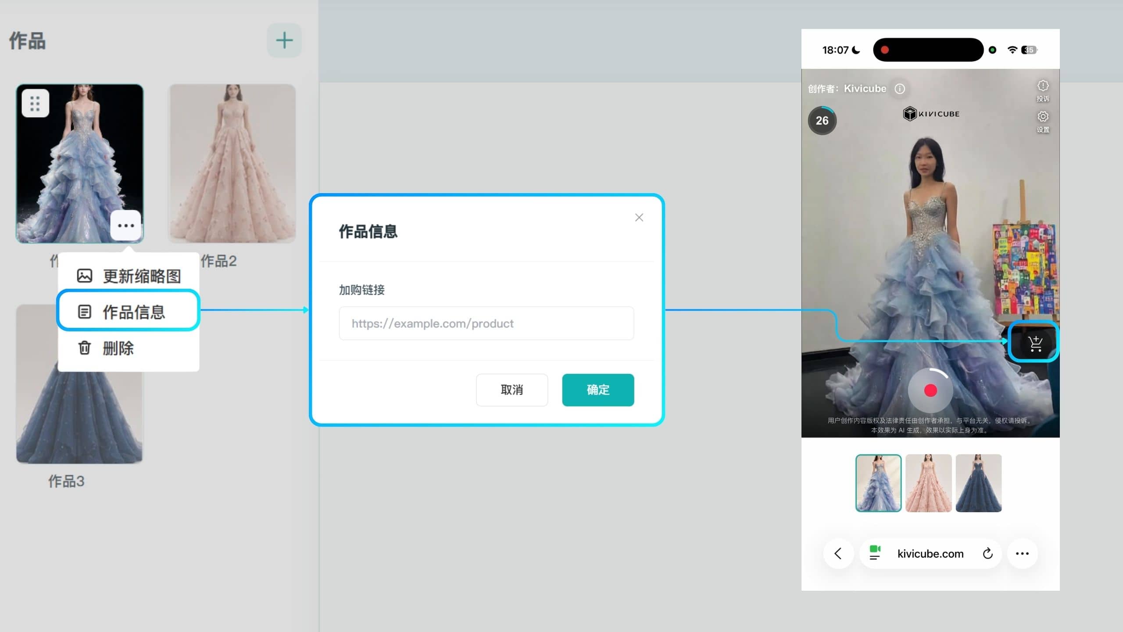Click the 作品3 label

tap(66, 481)
